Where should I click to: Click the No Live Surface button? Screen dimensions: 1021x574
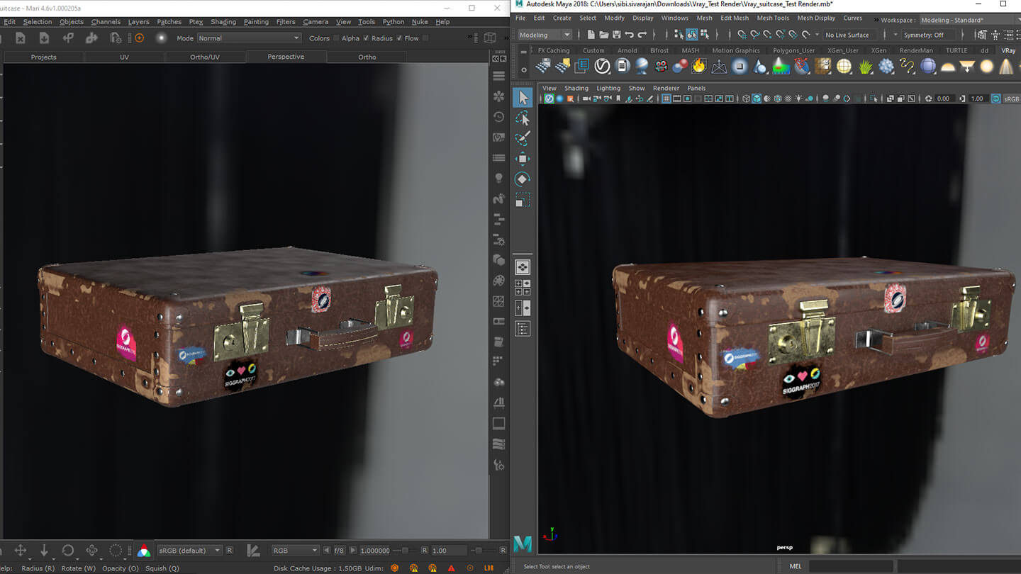tap(847, 35)
